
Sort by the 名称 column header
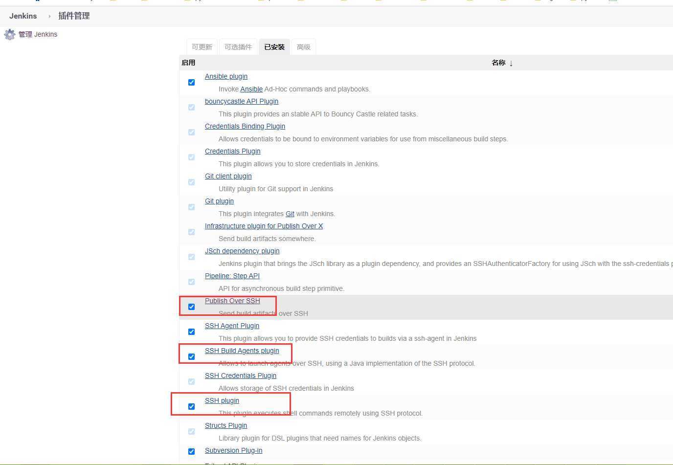(x=502, y=63)
